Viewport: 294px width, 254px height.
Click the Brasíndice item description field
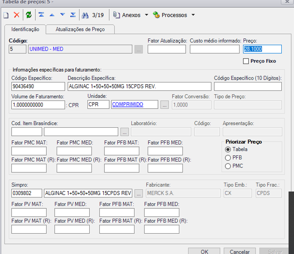coord(81,132)
